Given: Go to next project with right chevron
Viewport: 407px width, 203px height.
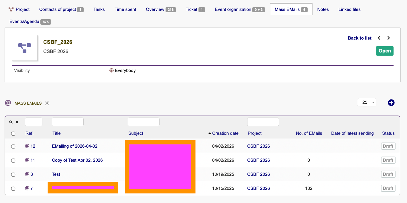Looking at the screenshot, I should 389,38.
